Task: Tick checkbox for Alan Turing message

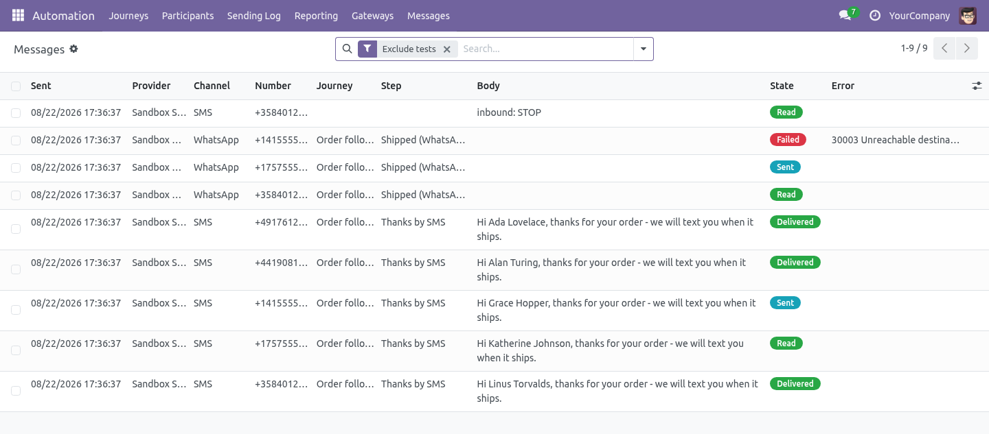Action: tap(16, 269)
